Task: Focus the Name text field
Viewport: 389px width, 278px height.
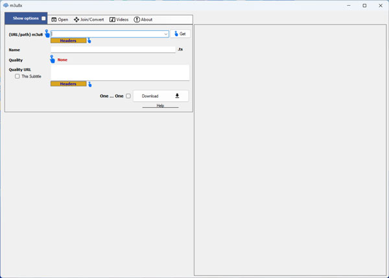Action: (x=113, y=50)
